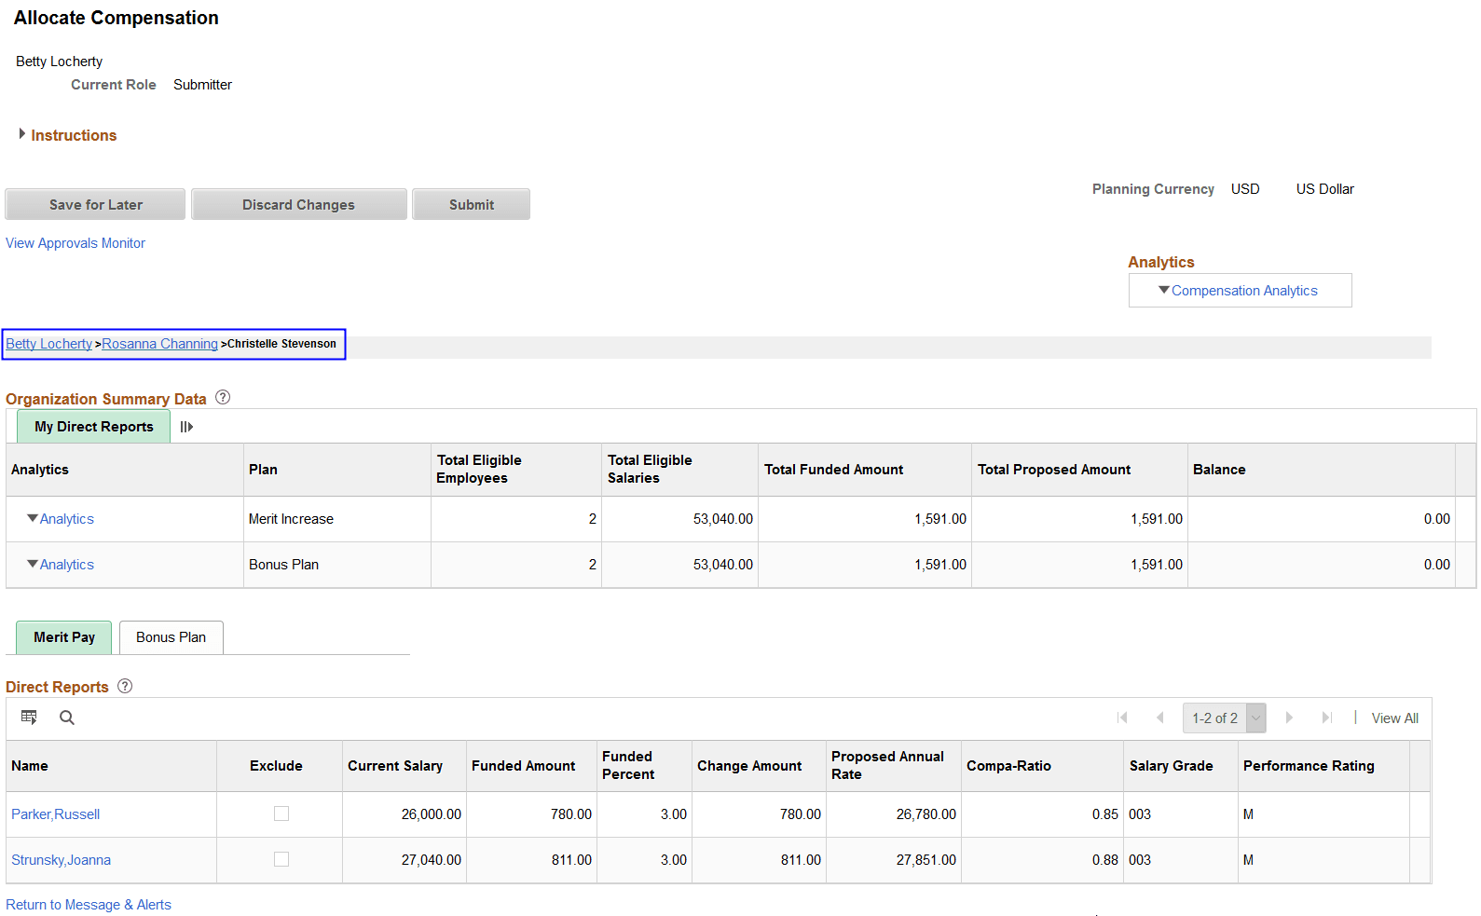Click 0.85 compa-ratio value
The width and height of the screenshot is (1481, 916).
[1105, 814]
